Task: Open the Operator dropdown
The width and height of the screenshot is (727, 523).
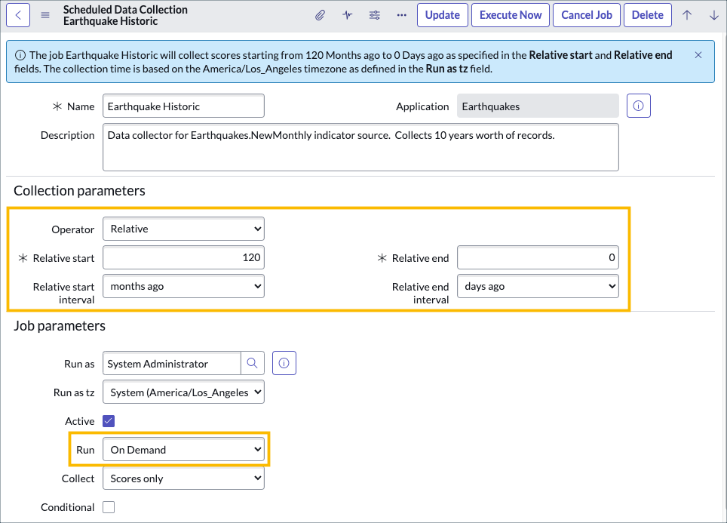Action: coord(183,229)
